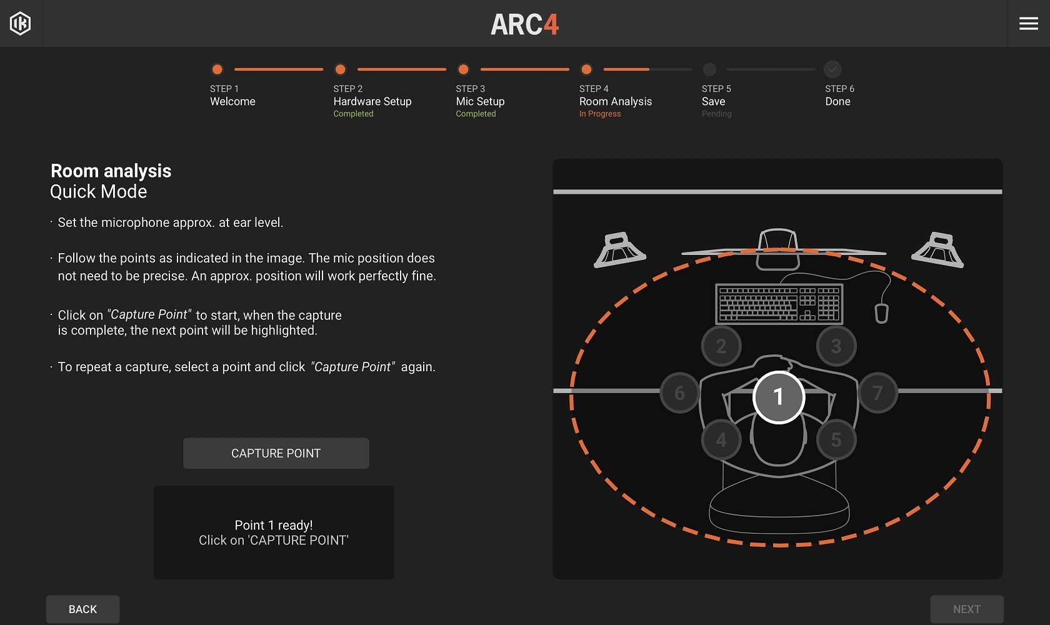Click the Step 5 Save dot

point(709,69)
